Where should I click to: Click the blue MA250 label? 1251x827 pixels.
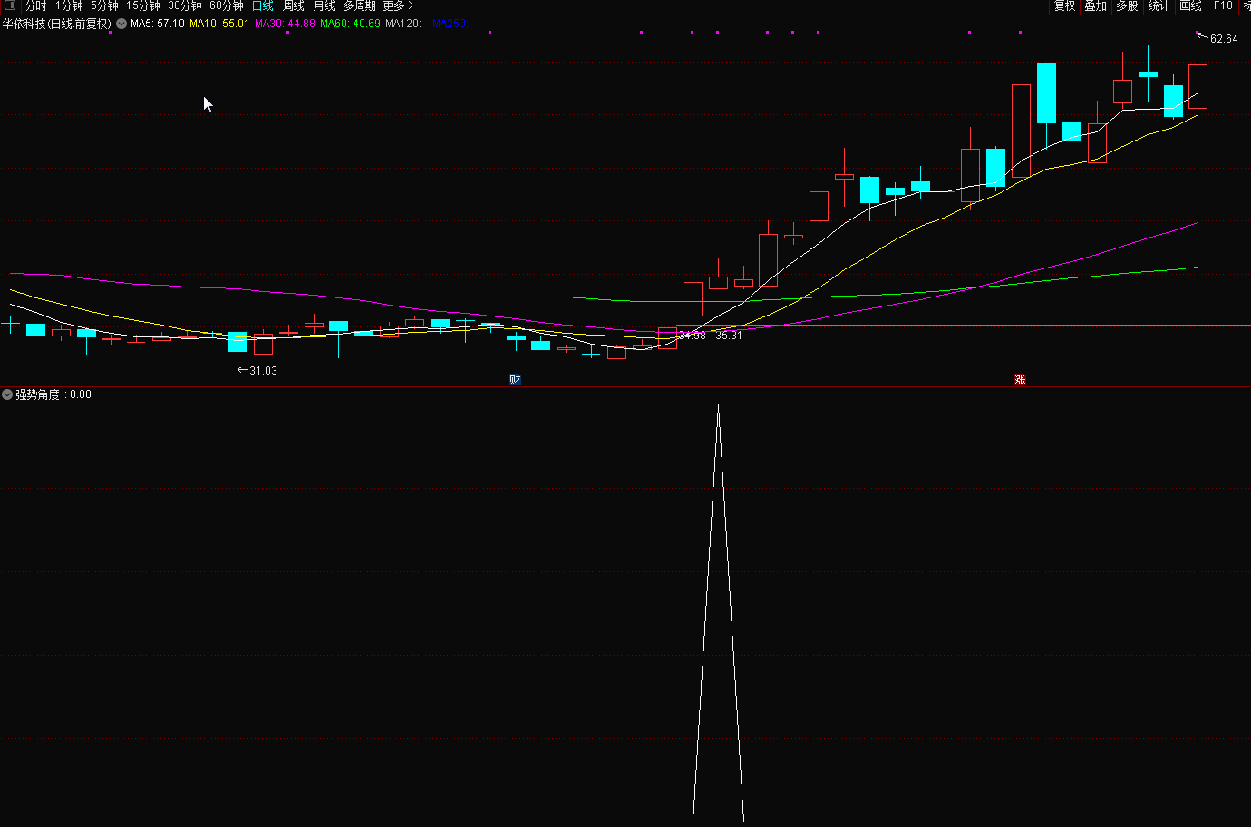pos(453,24)
